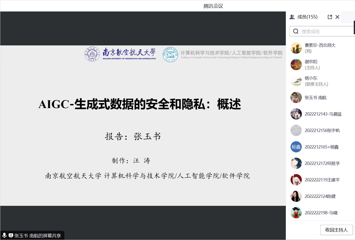Click the 杨鑫 blue avatar icon

click(x=296, y=147)
